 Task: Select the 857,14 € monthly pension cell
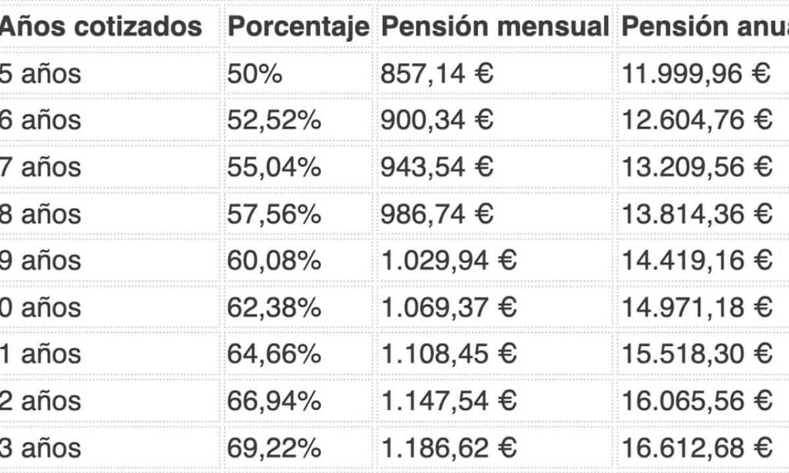pyautogui.click(x=437, y=74)
